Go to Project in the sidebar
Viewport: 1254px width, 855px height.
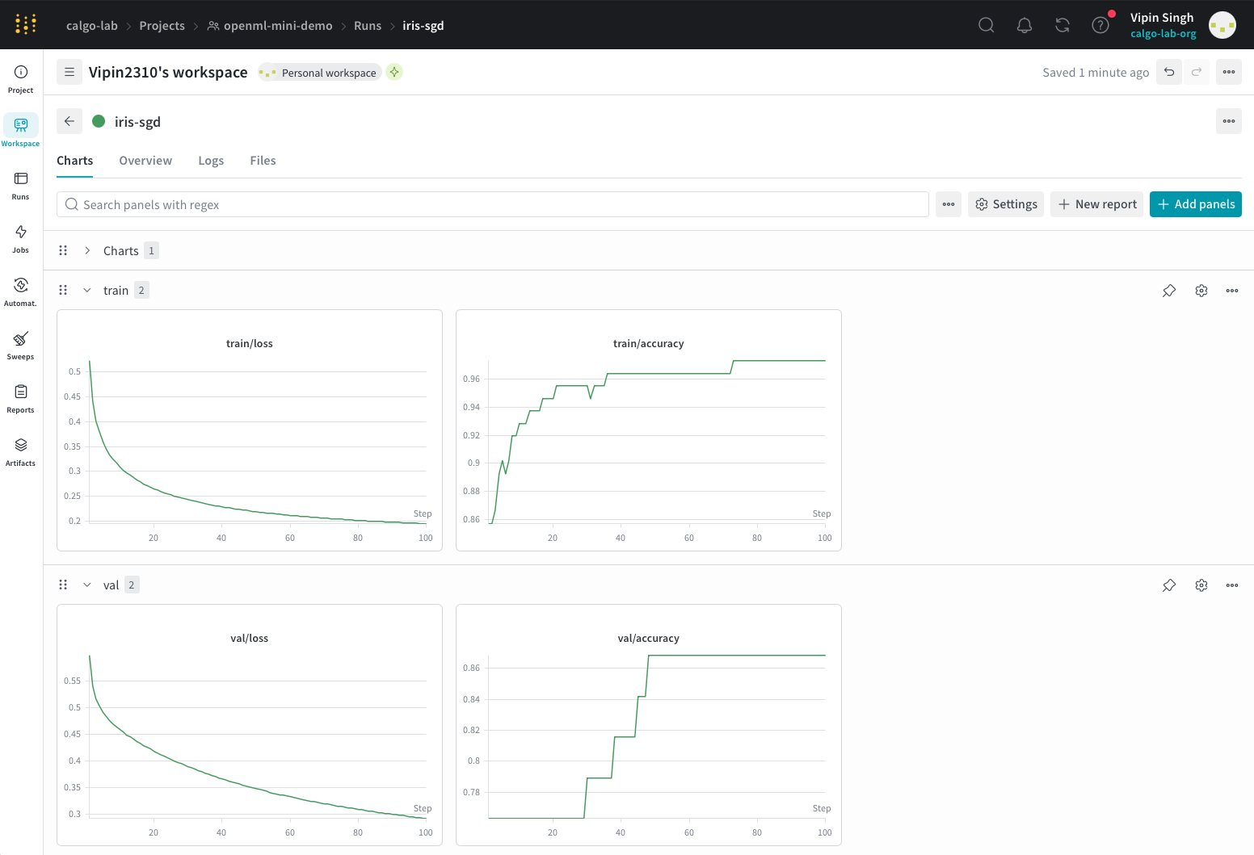tap(21, 79)
